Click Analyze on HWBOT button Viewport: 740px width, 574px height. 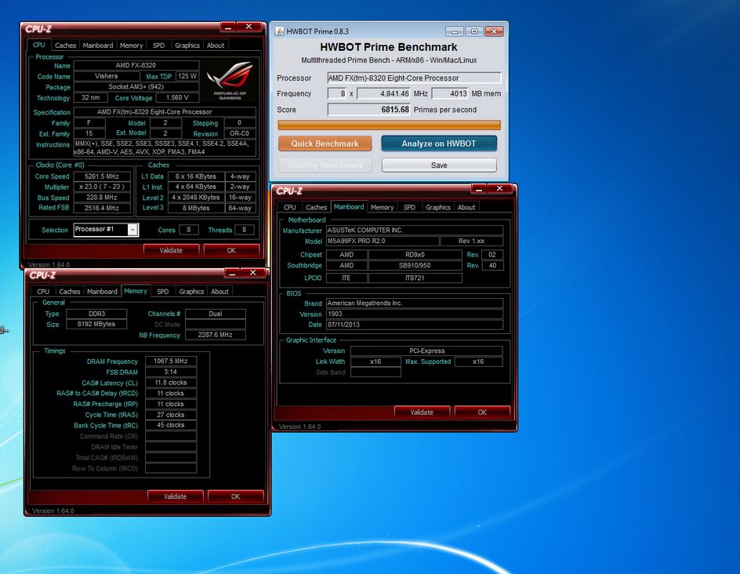439,143
